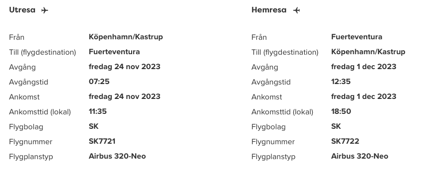Viewport: 423px width, 180px height.
Task: Click outbound aircraft type Airbus 320-Neo
Action: pyautogui.click(x=117, y=156)
